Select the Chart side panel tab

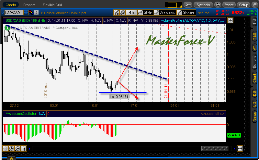254,78
